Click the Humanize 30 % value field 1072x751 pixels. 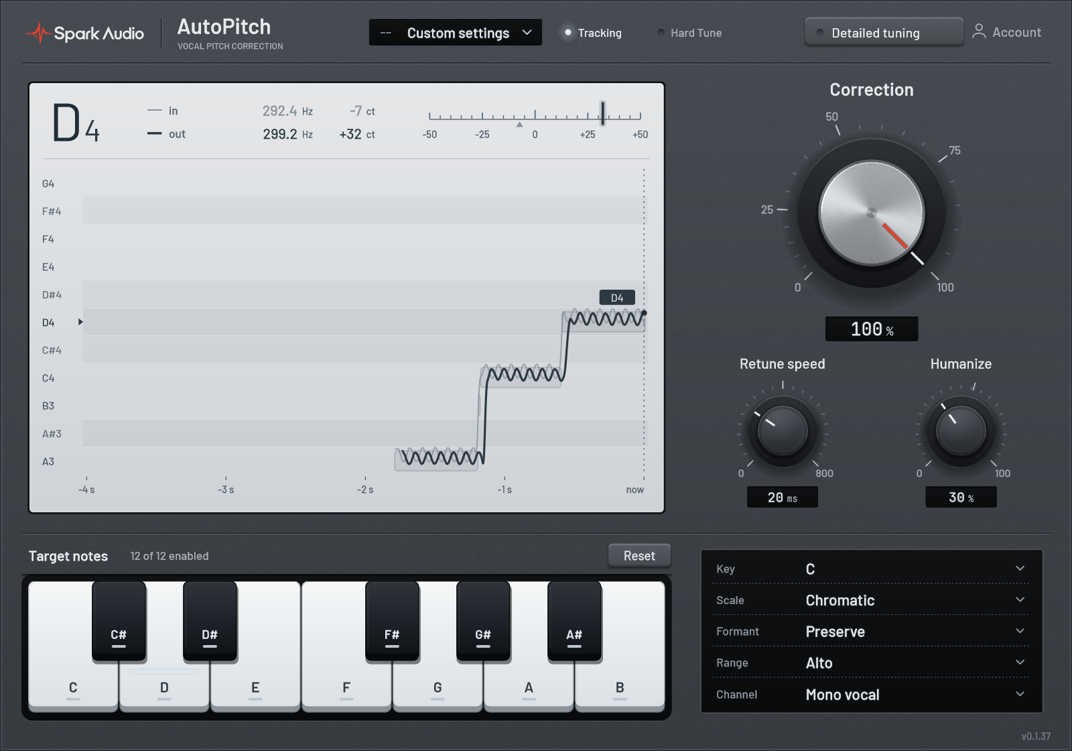point(961,498)
